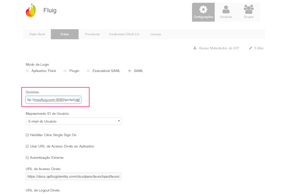This screenshot has height=194, width=286.
Task: Enable Habilitar Citrix Single Sign On
Action: 27,135
